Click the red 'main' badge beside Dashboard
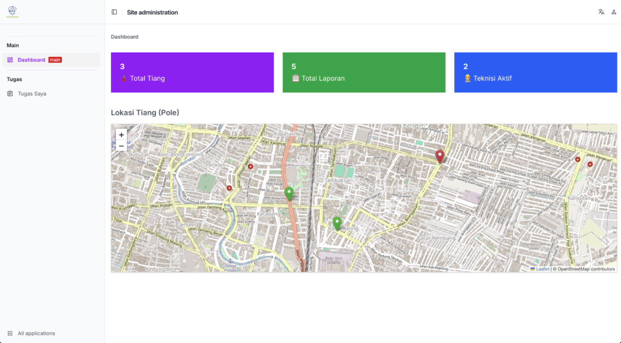 coord(55,60)
